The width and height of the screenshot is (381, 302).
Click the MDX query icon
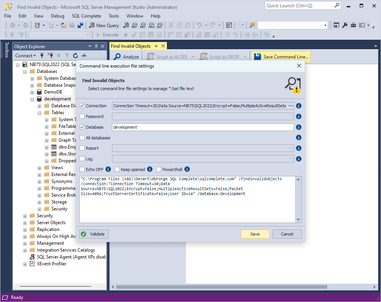[x=134, y=25]
